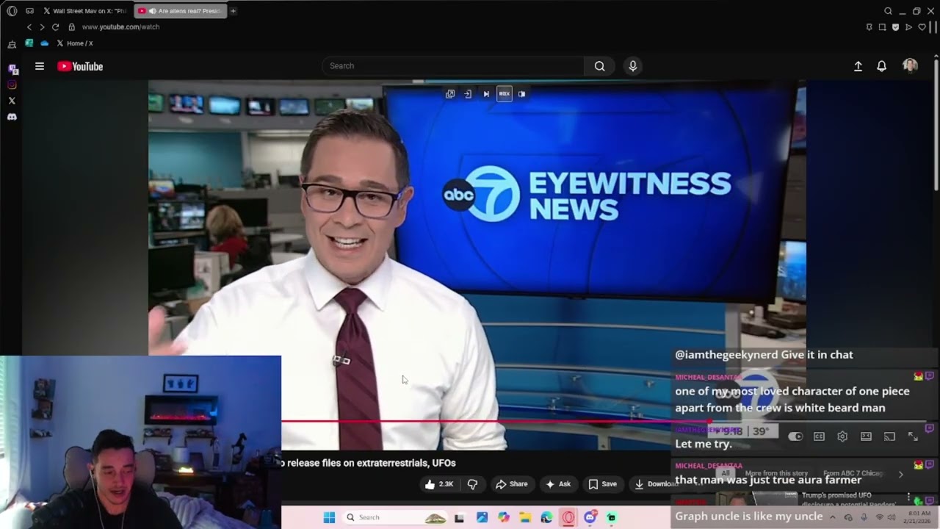Toggle the side panel icon in video overlay
Screen dimensions: 940x529
[521, 94]
